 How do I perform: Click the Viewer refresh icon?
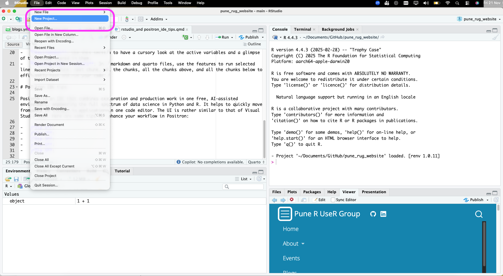click(496, 200)
